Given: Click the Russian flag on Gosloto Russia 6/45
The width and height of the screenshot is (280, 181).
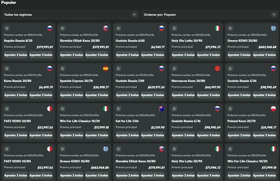Looking at the screenshot, I should pyautogui.click(x=162, y=28).
